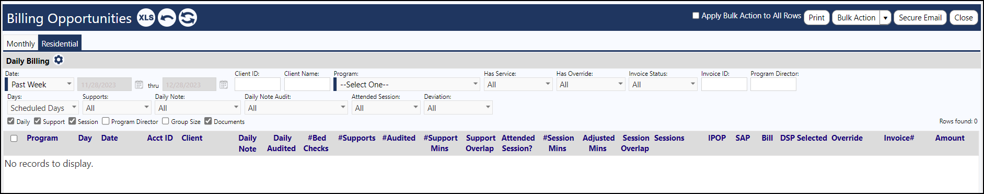Enable the Program Director checkbox
The width and height of the screenshot is (984, 194).
point(106,121)
